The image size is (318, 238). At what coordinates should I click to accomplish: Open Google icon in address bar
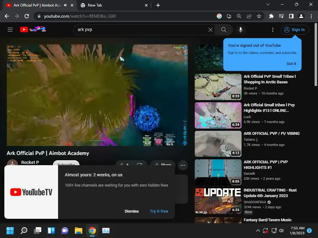(x=219, y=16)
